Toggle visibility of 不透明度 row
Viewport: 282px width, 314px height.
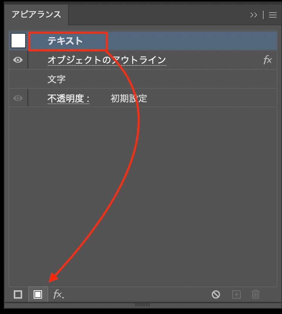(x=18, y=98)
